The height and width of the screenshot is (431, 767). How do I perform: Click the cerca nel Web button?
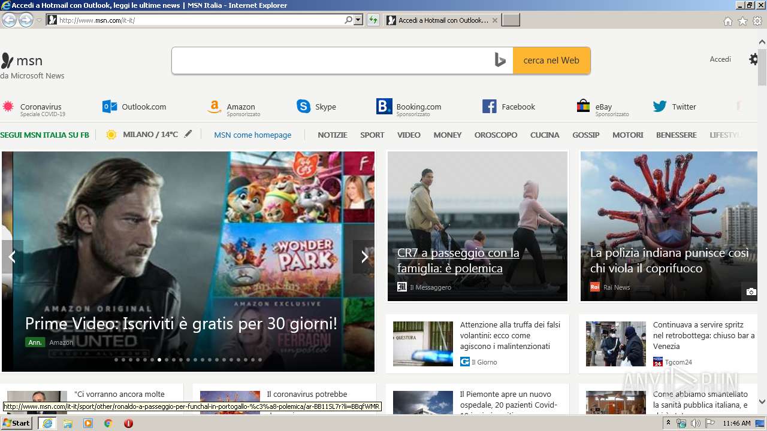pyautogui.click(x=551, y=60)
